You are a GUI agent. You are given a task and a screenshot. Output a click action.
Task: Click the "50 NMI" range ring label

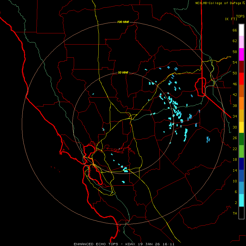click(x=123, y=72)
